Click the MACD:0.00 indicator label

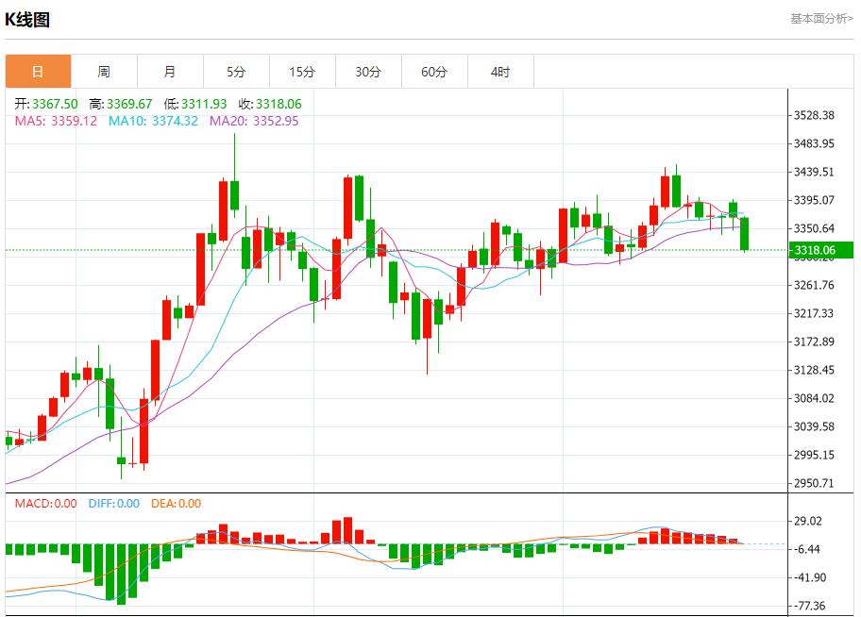(x=45, y=504)
